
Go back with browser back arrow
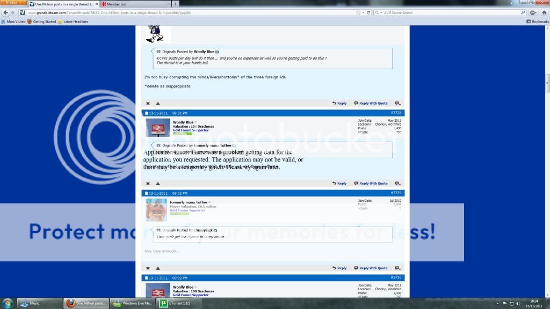(x=5, y=13)
